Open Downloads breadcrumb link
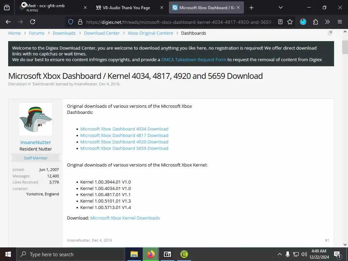Screen dimensions: 348x261 pyautogui.click(x=64, y=33)
